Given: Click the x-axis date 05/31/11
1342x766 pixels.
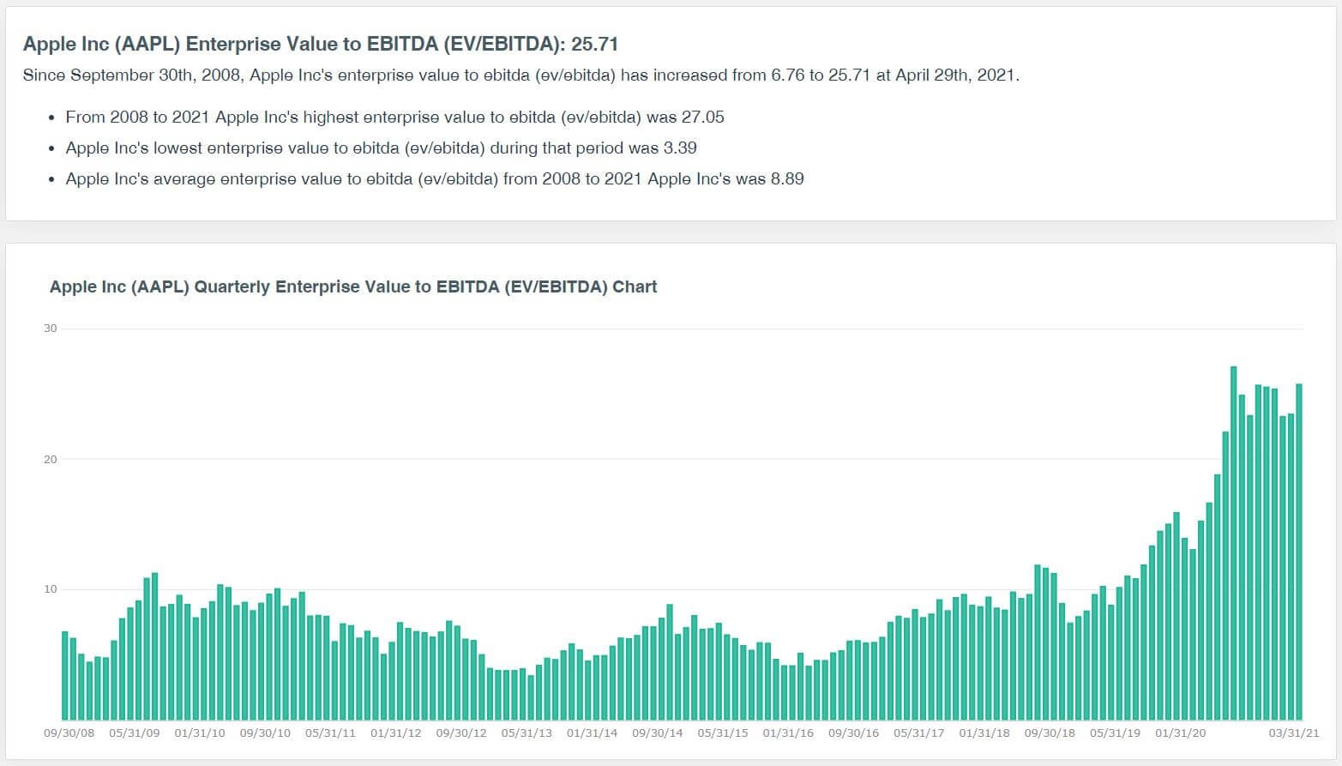Looking at the screenshot, I should 330,733.
